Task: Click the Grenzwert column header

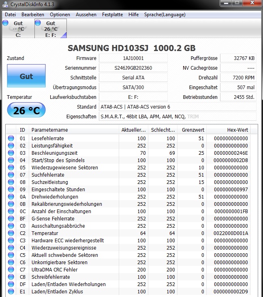Action: [192, 130]
